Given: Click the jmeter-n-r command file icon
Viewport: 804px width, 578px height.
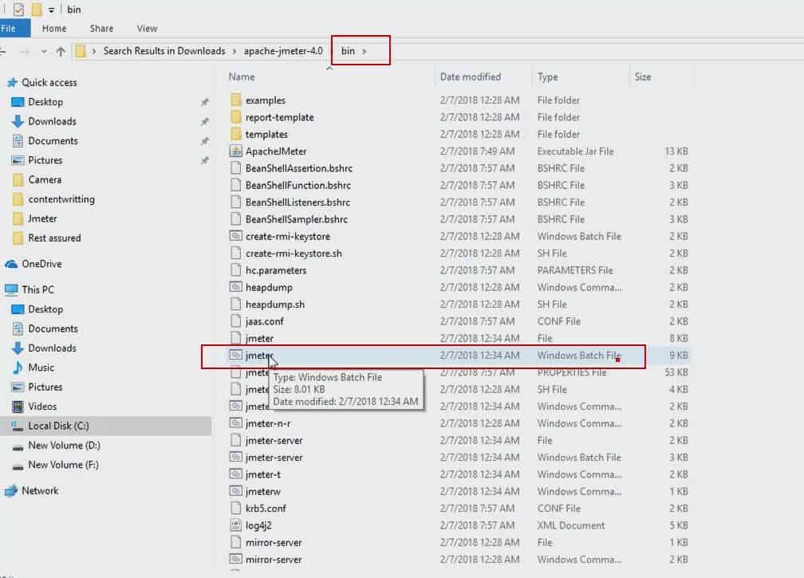Looking at the screenshot, I should [235, 423].
